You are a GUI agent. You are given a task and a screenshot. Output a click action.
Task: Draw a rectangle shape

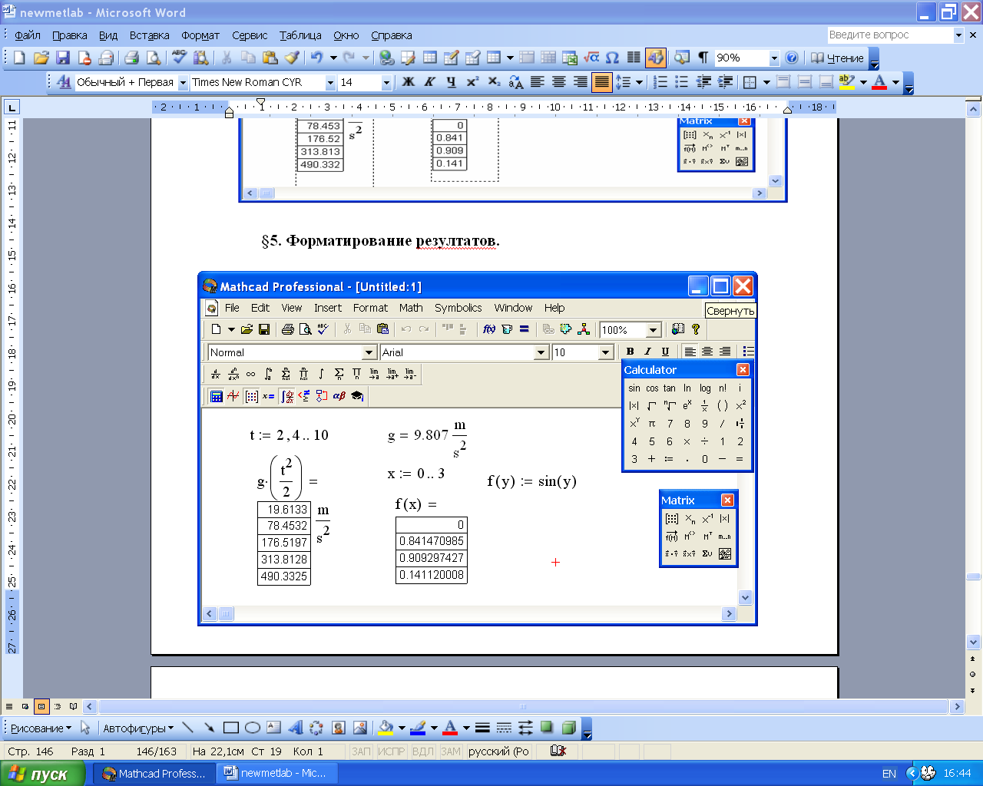[x=230, y=728]
